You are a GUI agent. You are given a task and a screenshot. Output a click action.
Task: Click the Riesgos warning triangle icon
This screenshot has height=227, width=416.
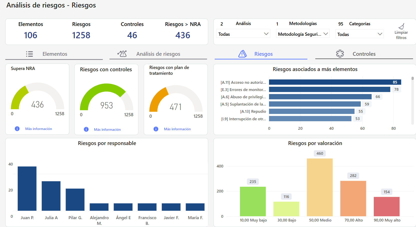click(242, 54)
